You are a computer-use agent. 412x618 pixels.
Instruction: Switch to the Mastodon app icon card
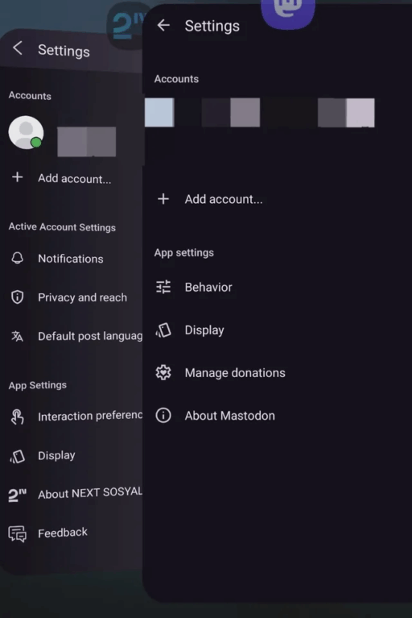(288, 12)
